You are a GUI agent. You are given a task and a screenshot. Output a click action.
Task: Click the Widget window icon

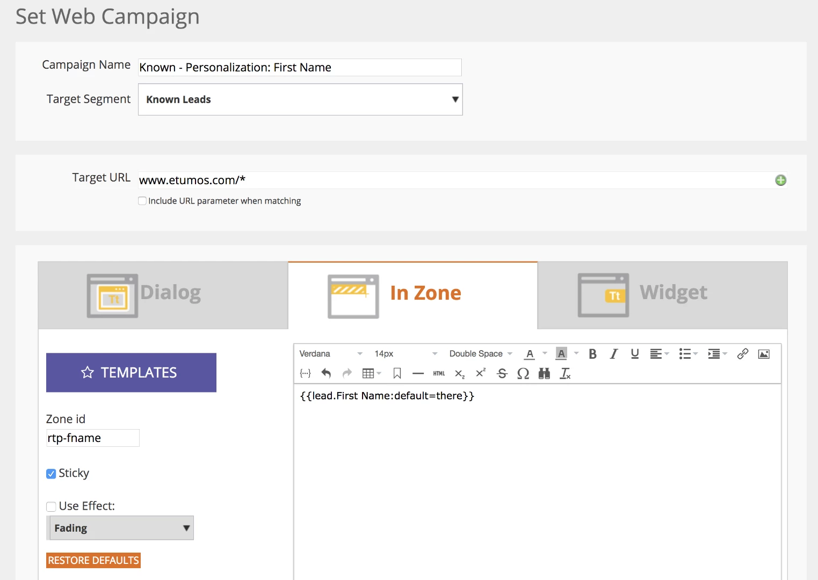click(x=603, y=295)
